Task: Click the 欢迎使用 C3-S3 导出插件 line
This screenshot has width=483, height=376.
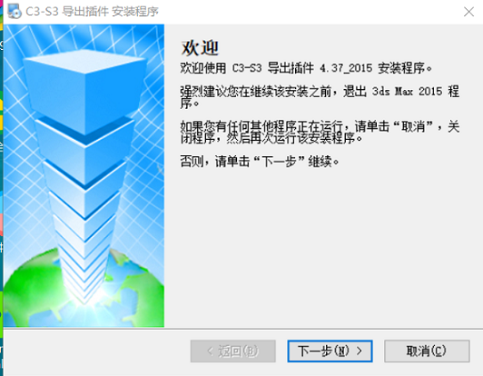Action: [306, 68]
